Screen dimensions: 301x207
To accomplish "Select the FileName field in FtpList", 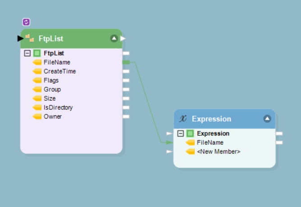I will [57, 62].
